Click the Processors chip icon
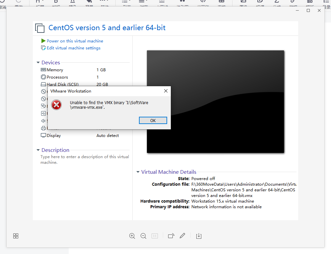331x254 pixels. point(43,77)
